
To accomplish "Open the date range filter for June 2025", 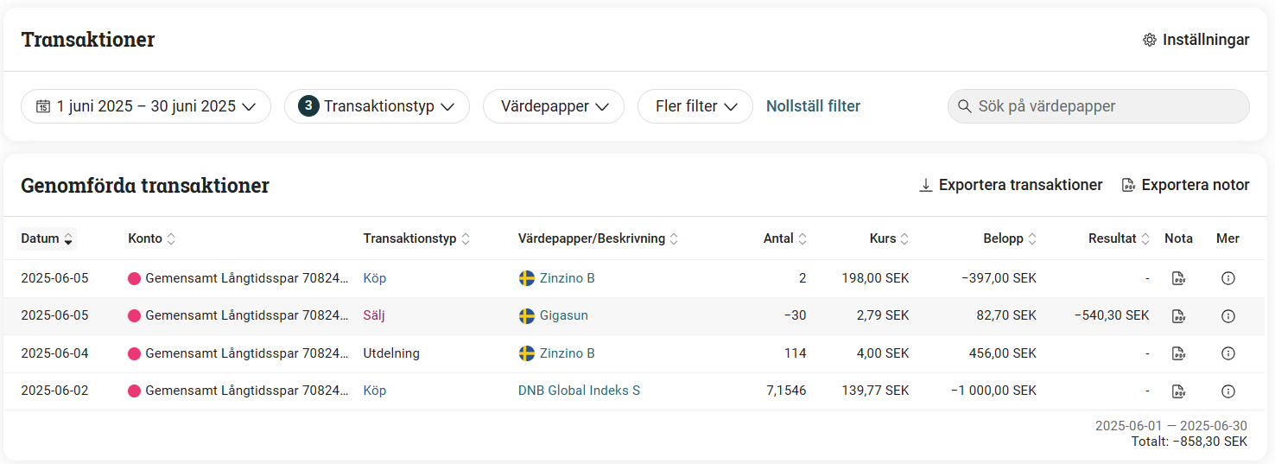I will [146, 106].
